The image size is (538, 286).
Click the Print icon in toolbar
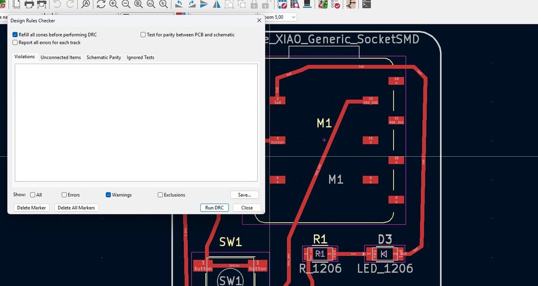[x=29, y=4]
